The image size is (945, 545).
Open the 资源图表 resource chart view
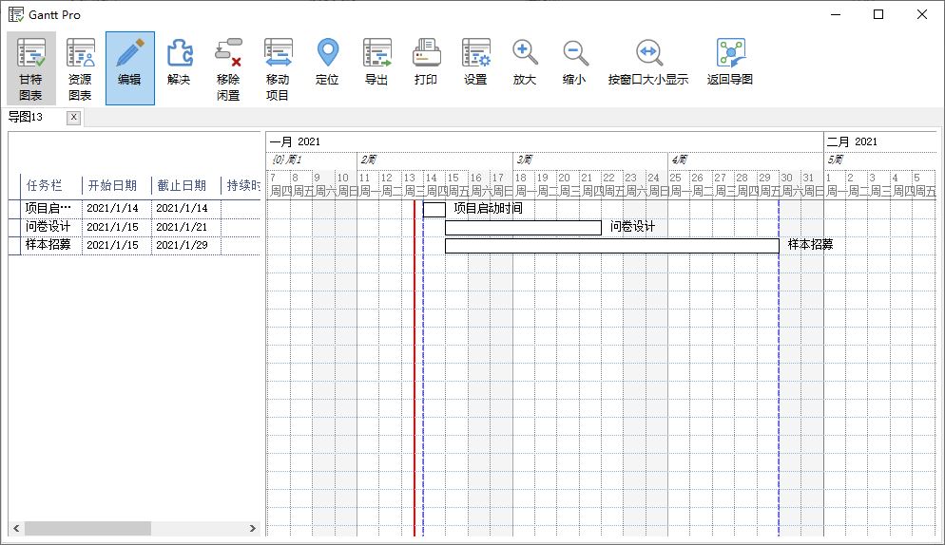pos(80,67)
